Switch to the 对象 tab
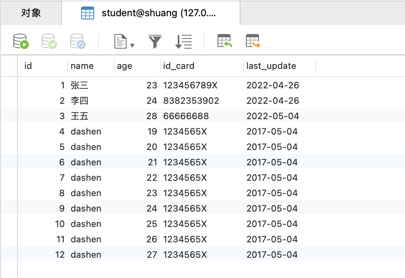The image size is (405, 278). click(x=31, y=13)
